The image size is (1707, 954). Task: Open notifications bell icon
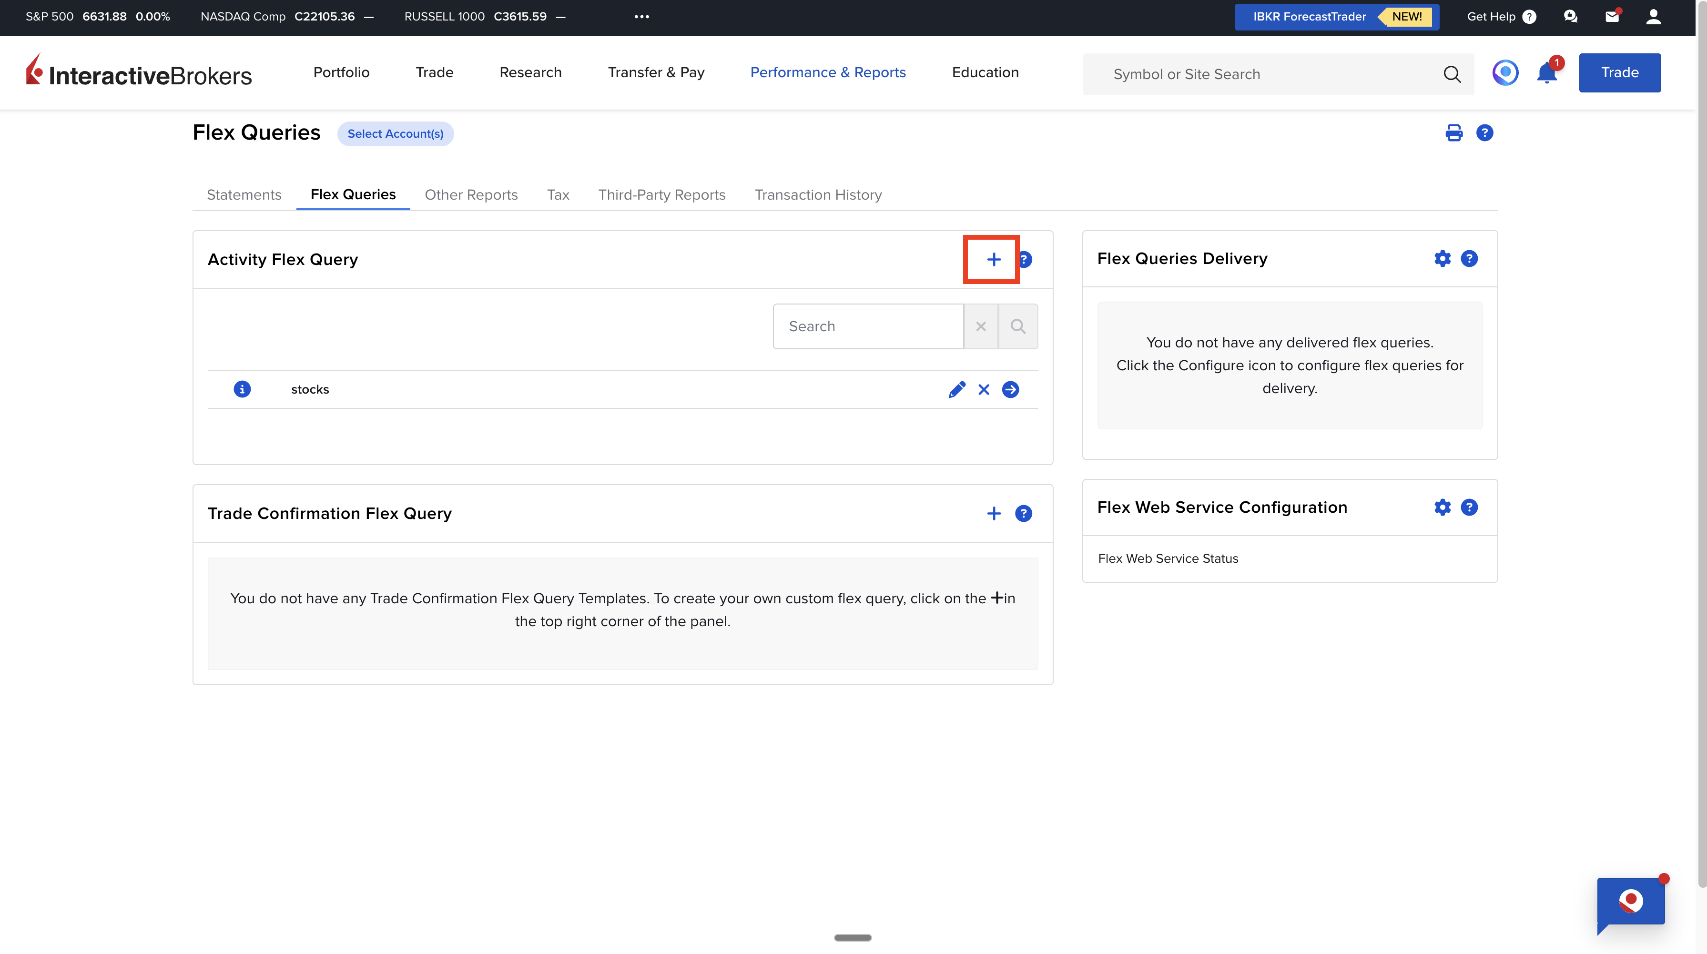pyautogui.click(x=1546, y=73)
